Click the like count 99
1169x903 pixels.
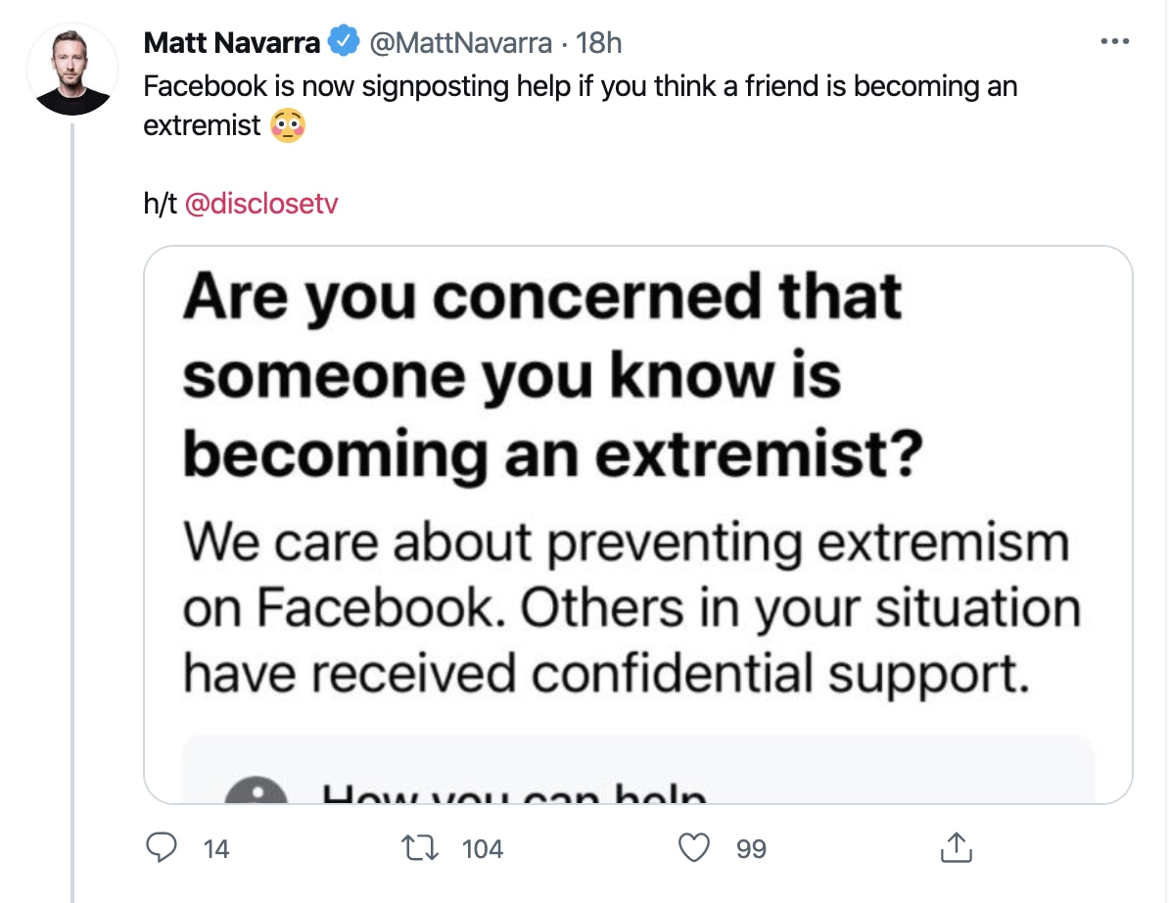pyautogui.click(x=751, y=848)
